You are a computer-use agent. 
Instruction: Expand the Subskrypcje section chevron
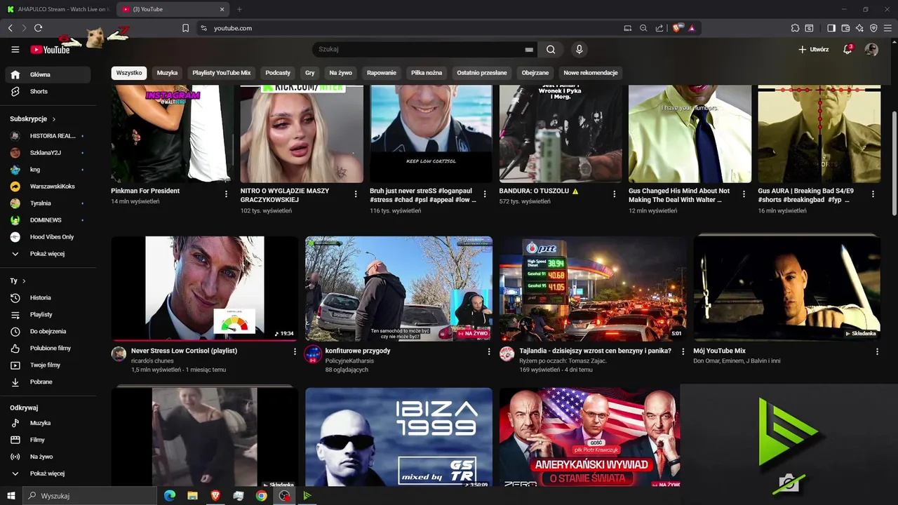[x=54, y=119]
